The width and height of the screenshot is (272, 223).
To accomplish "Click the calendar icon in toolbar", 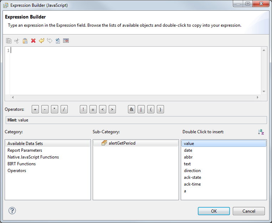I will click(66, 41).
